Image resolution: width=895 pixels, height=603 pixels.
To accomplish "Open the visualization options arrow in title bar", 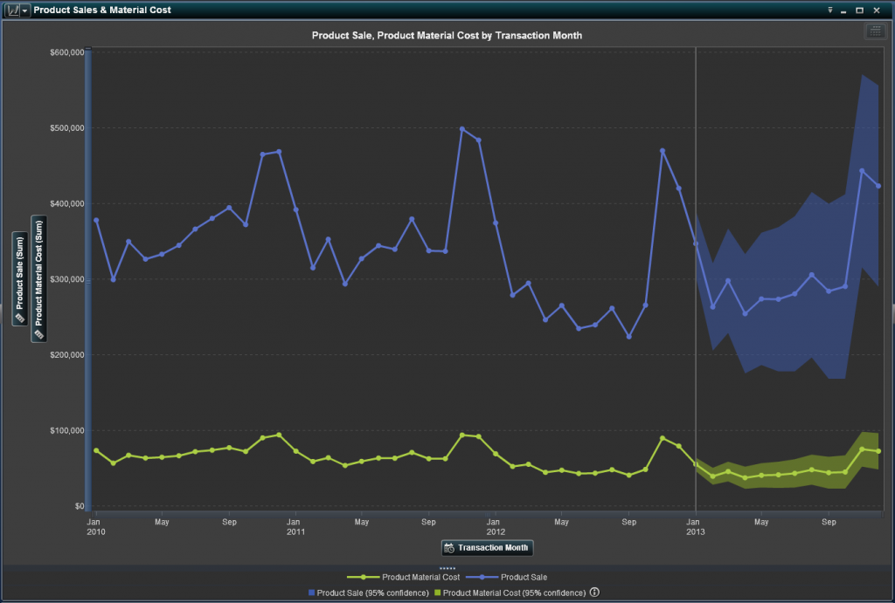I will (830, 10).
